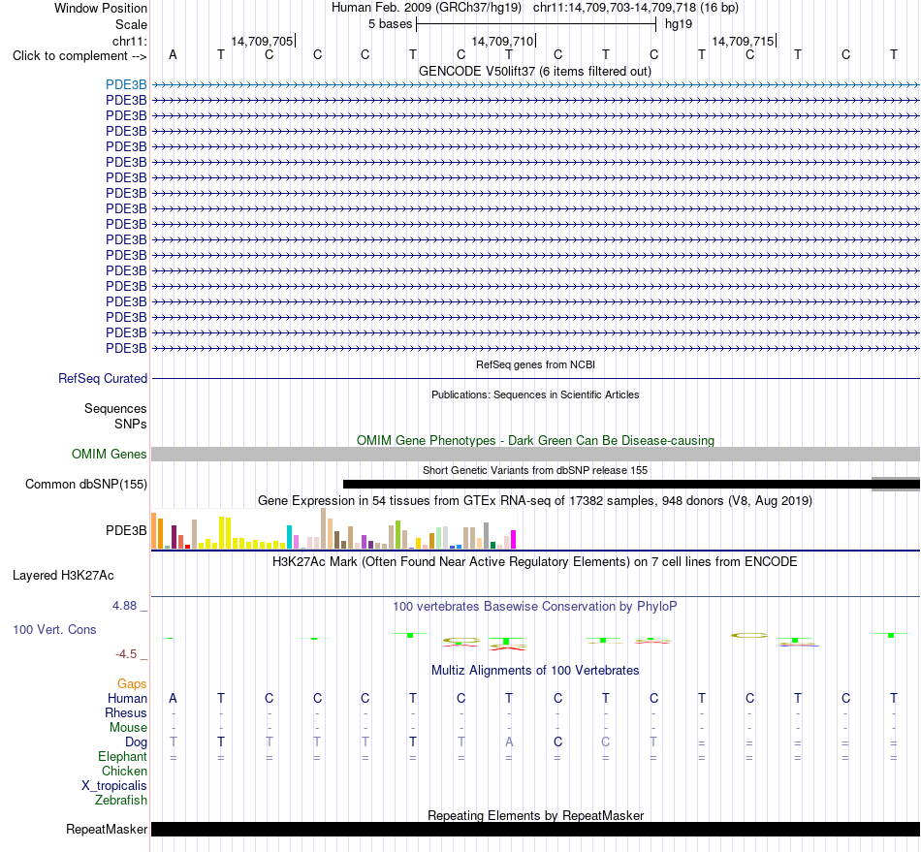This screenshot has width=921, height=852.
Task: Open the 'H3K27Ac Mark' ENCODE track title
Action: (534, 561)
